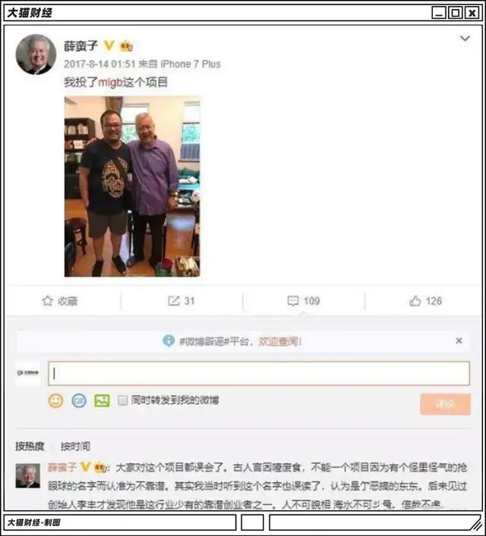The width and height of the screenshot is (486, 536).
Task: Click the repost icon showing 31
Action: pos(173,301)
